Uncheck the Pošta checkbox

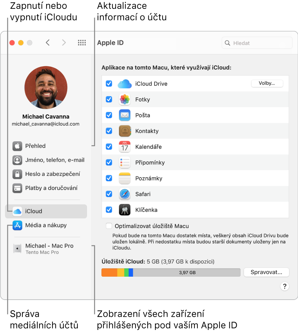click(109, 115)
